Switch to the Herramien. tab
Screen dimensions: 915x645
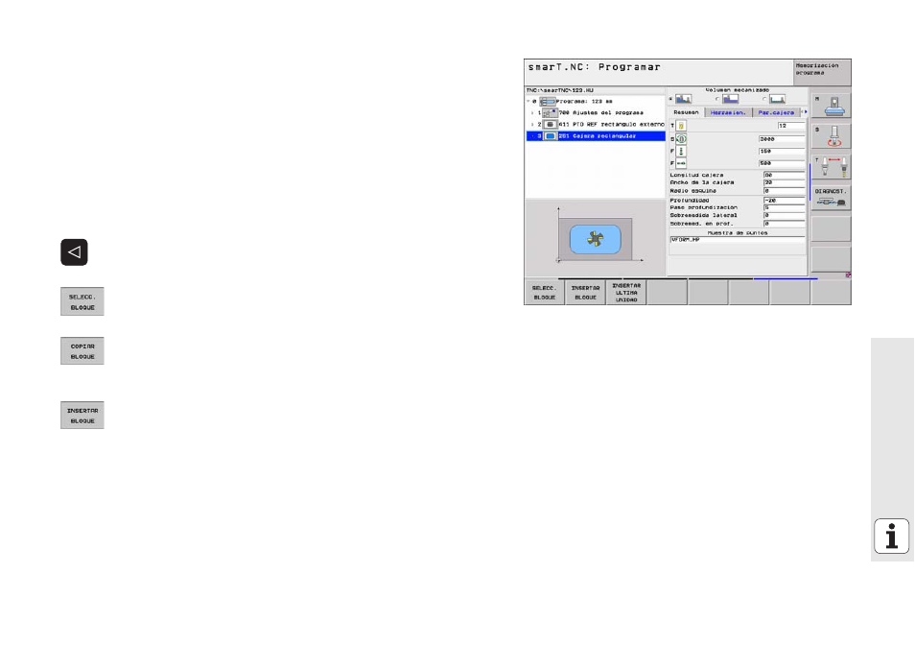(728, 112)
